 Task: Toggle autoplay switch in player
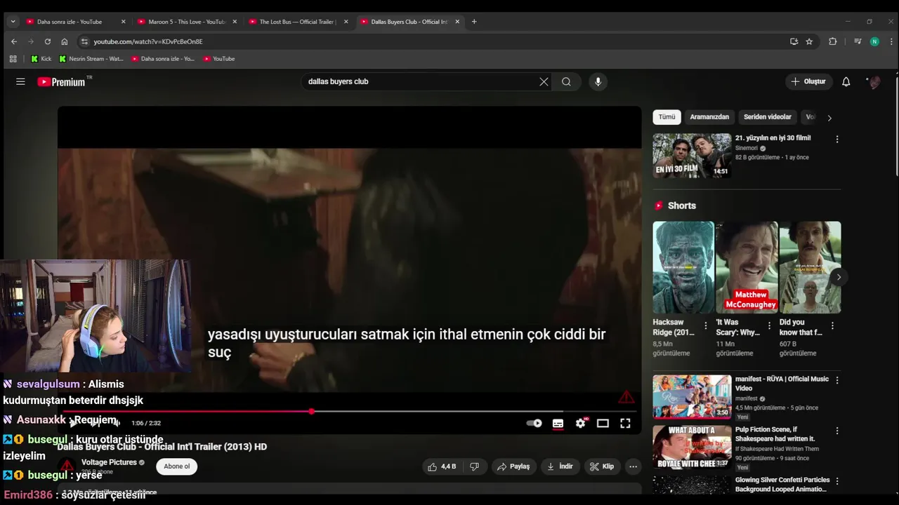[x=534, y=423]
